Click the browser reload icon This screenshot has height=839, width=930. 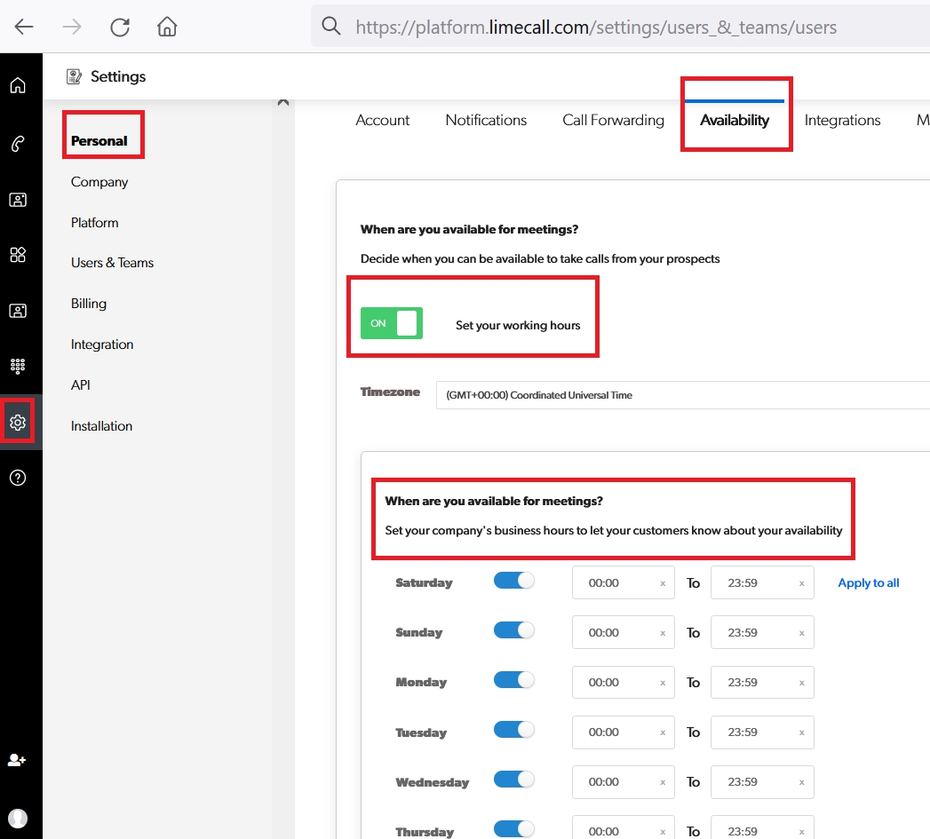(x=120, y=28)
